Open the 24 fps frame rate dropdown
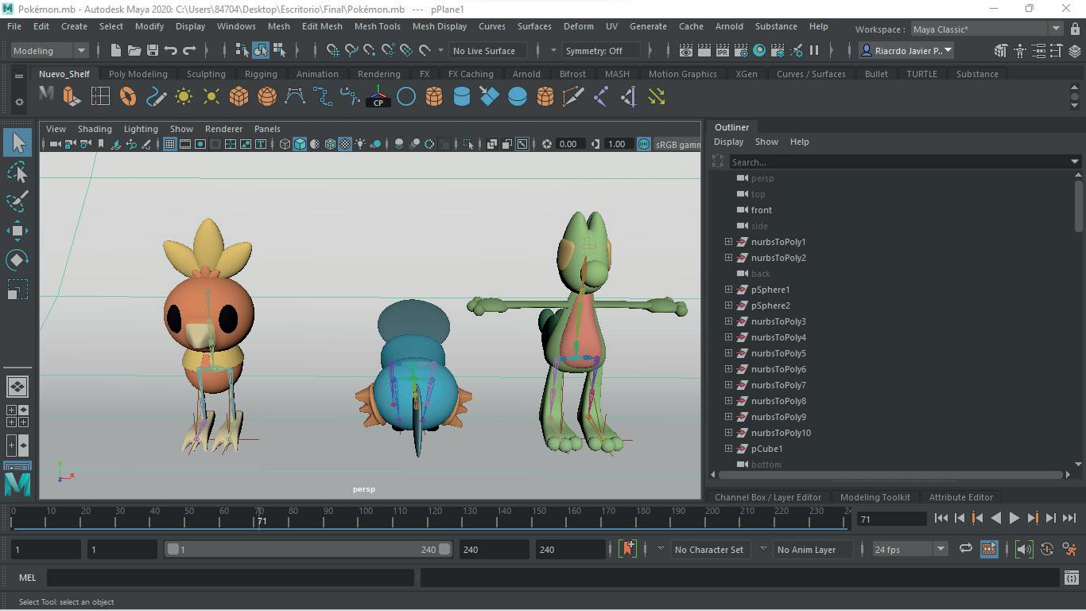This screenshot has height=611, width=1086. coord(910,549)
